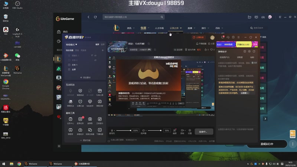Adjust microphone volume slider
297x167 pixels.
(124, 131)
